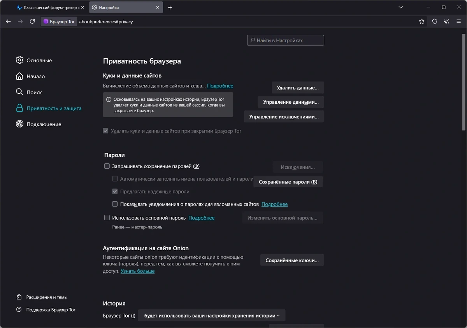
Task: Open Расширения и темы page
Action: pyautogui.click(x=47, y=297)
